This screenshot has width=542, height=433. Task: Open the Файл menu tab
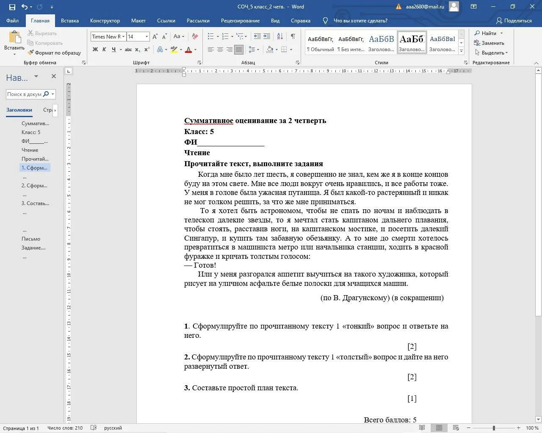tap(12, 20)
